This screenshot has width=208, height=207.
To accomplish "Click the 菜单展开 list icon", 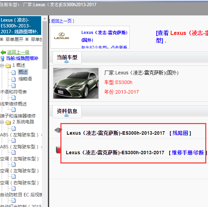I will [2, 39].
